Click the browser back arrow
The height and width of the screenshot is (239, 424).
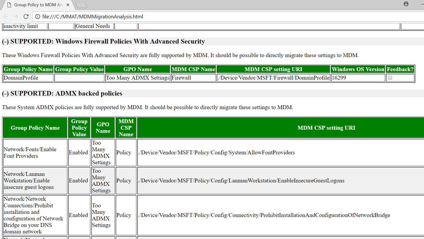pyautogui.click(x=6, y=17)
